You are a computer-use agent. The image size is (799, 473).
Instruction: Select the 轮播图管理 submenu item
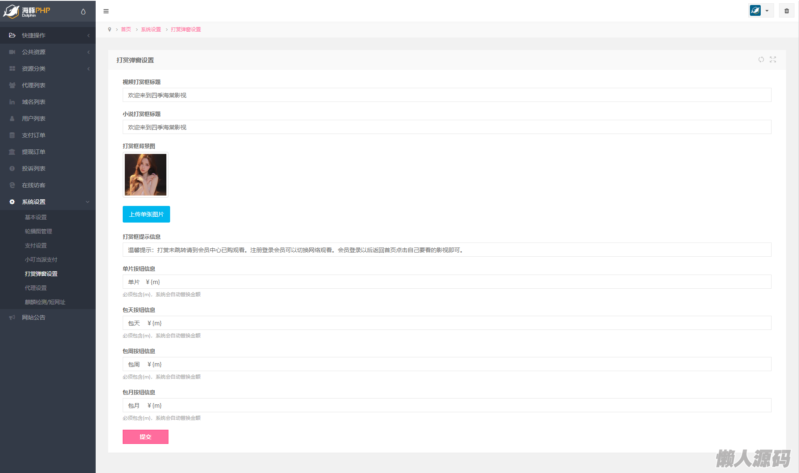click(38, 231)
